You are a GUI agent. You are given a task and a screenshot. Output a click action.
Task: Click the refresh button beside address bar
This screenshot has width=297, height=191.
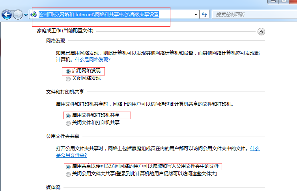[x=204, y=14]
